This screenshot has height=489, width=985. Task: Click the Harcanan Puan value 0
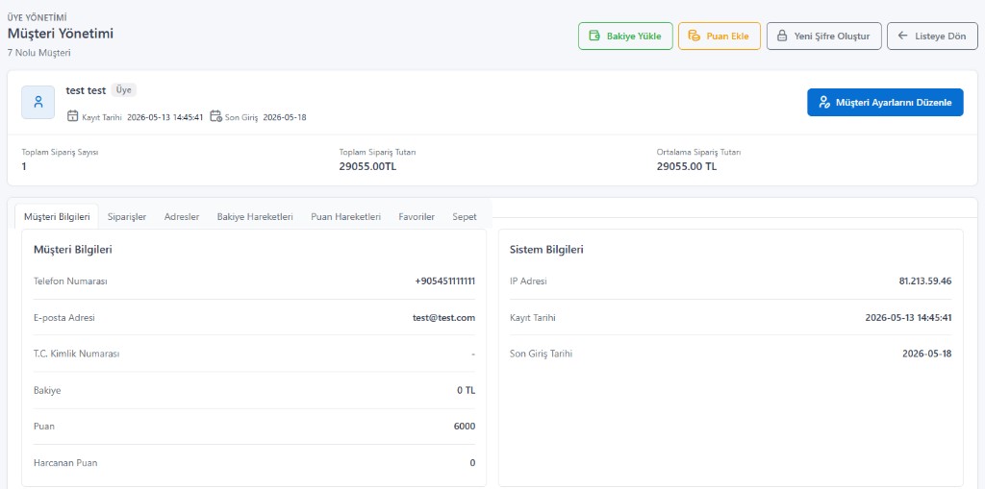click(472, 463)
